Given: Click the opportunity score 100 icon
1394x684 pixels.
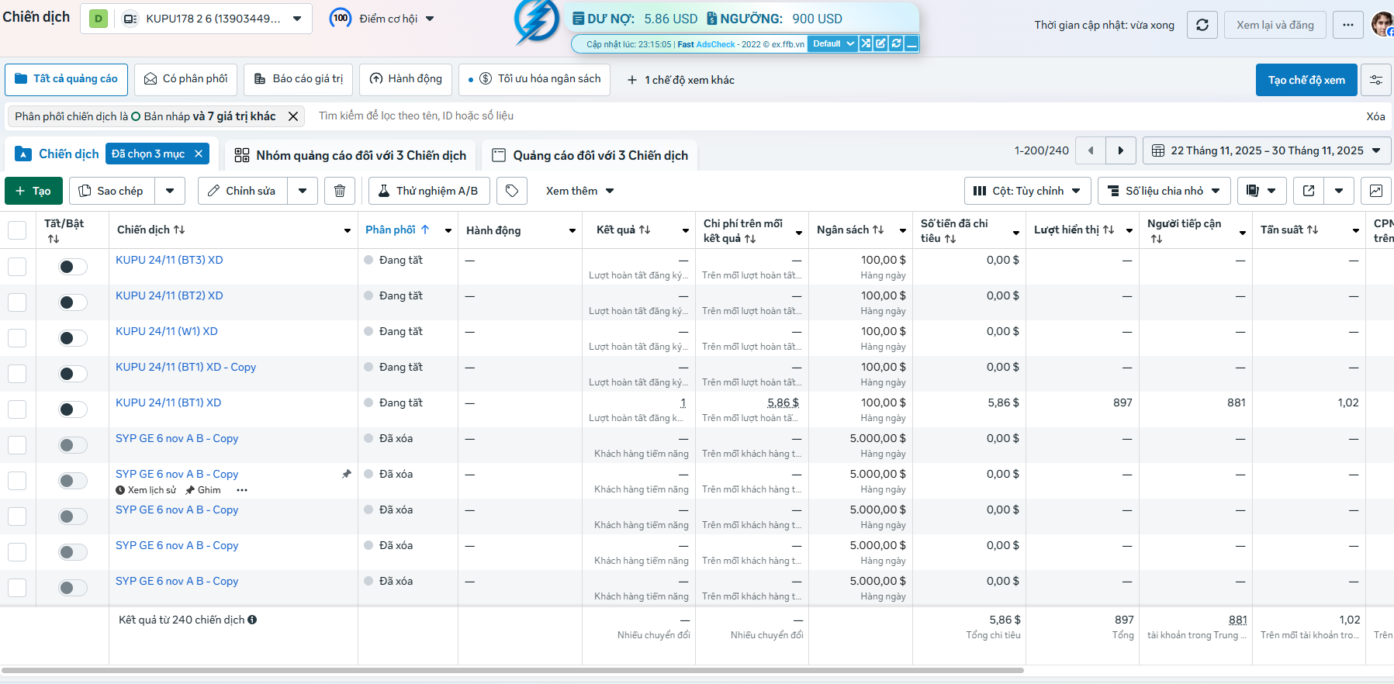Looking at the screenshot, I should (341, 18).
